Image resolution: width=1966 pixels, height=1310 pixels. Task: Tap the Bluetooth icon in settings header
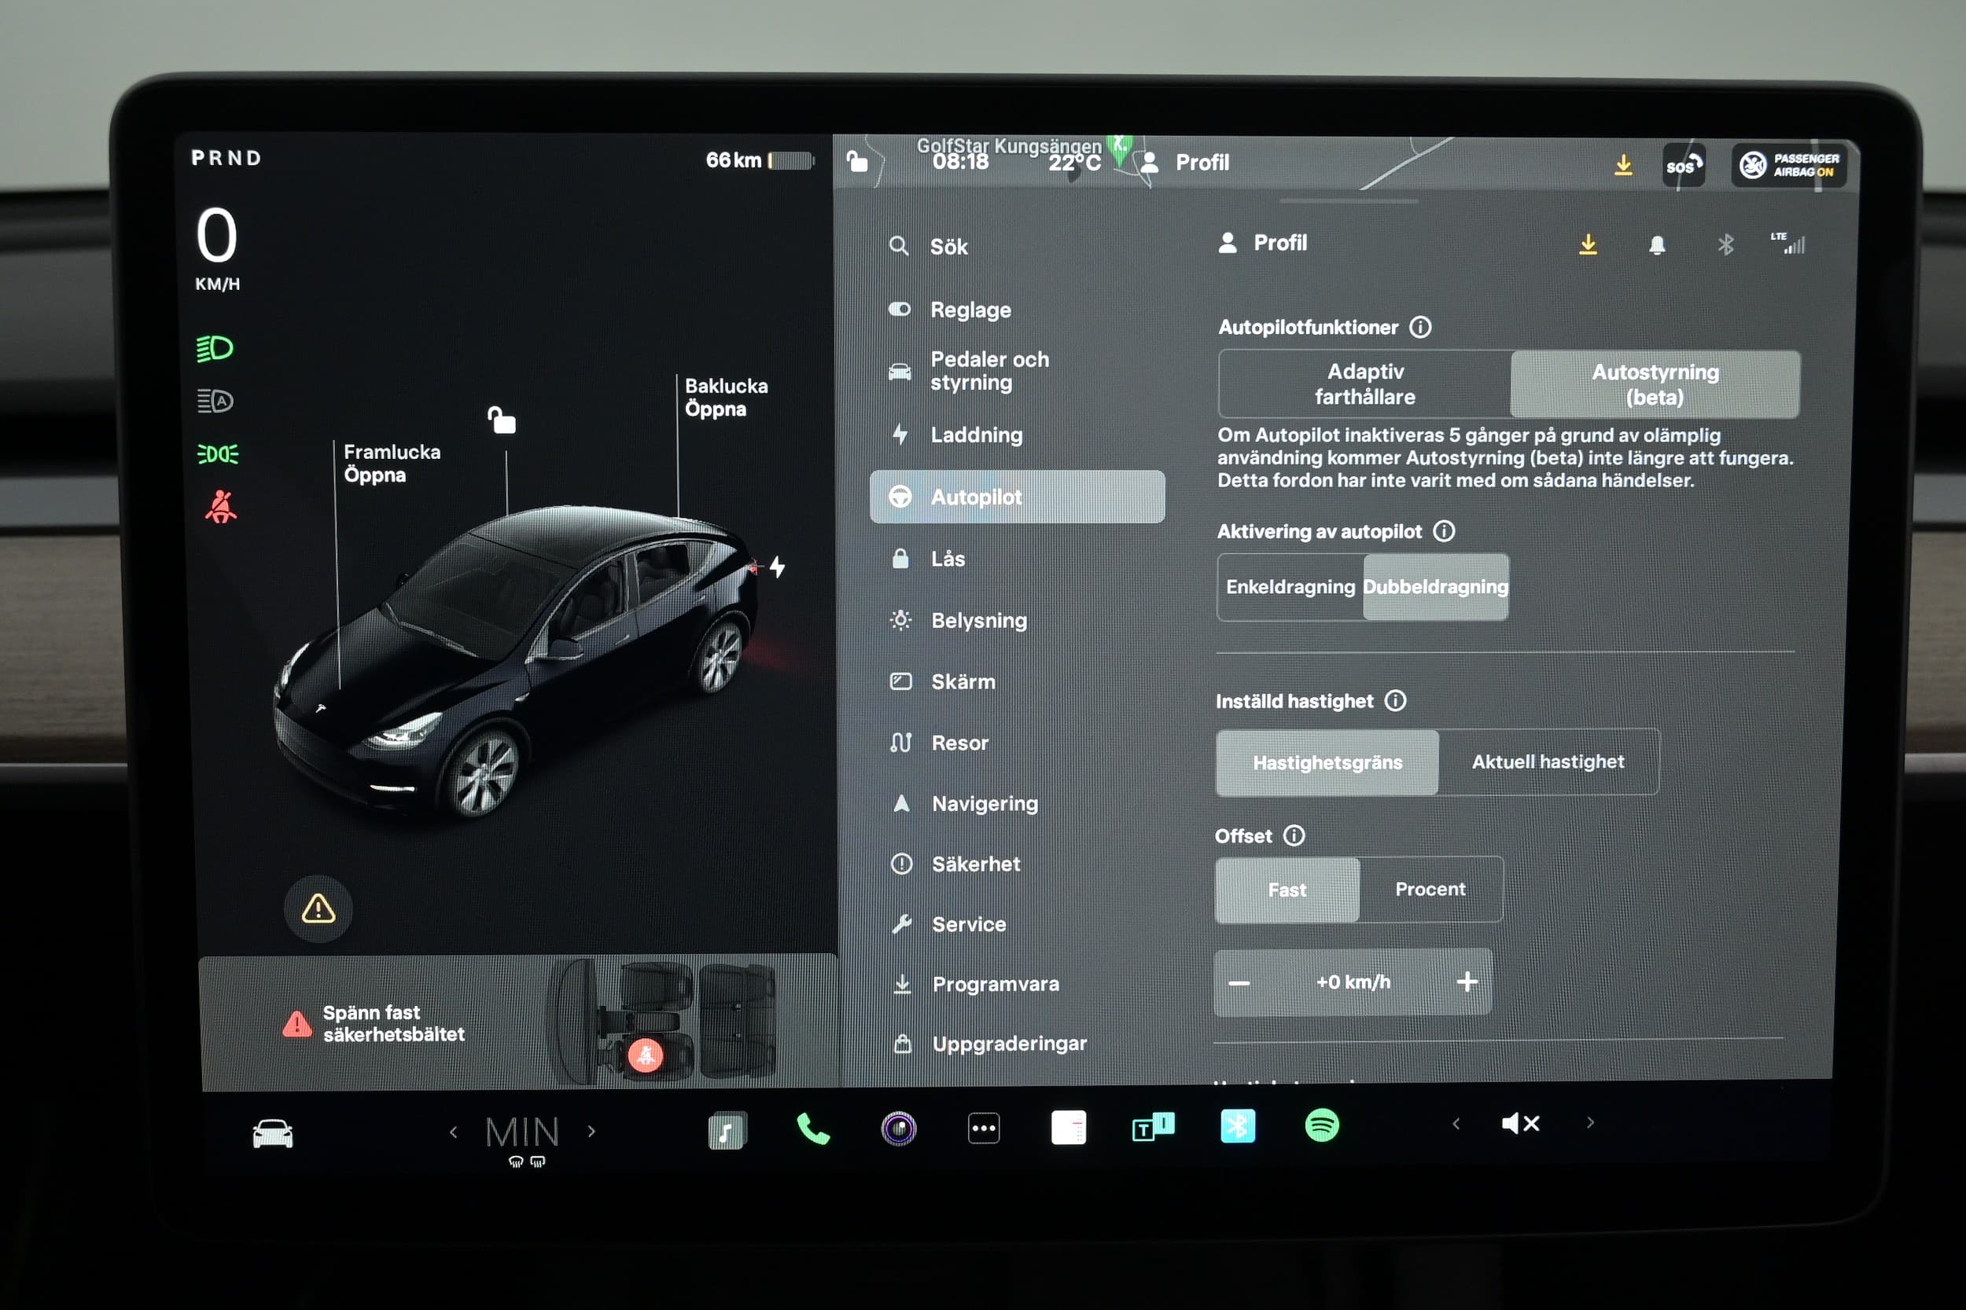pos(1725,244)
